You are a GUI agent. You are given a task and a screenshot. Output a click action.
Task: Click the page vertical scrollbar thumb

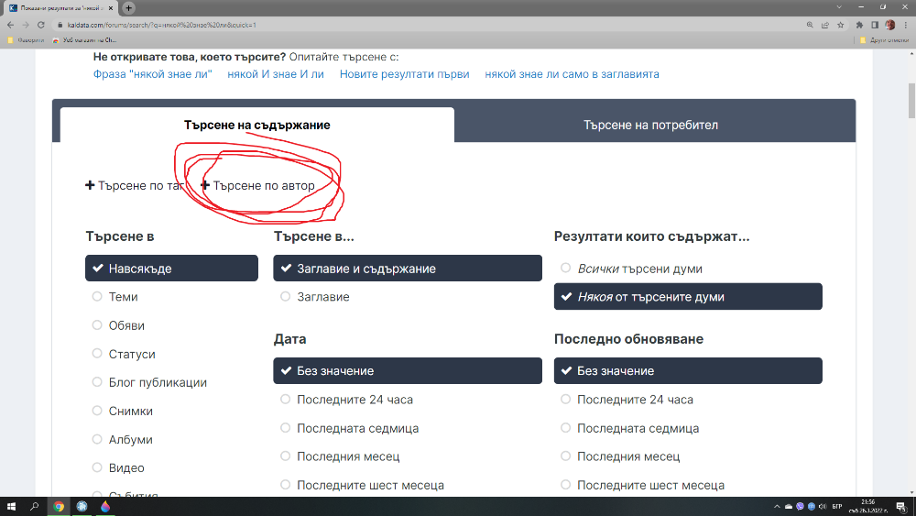click(x=911, y=101)
